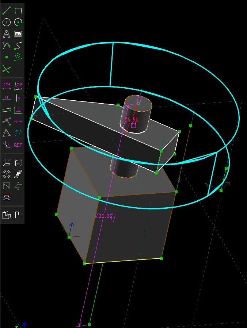Viewport: 247px width, 328px height.
Task: Select the circle sketch tool
Action: pos(7,22)
